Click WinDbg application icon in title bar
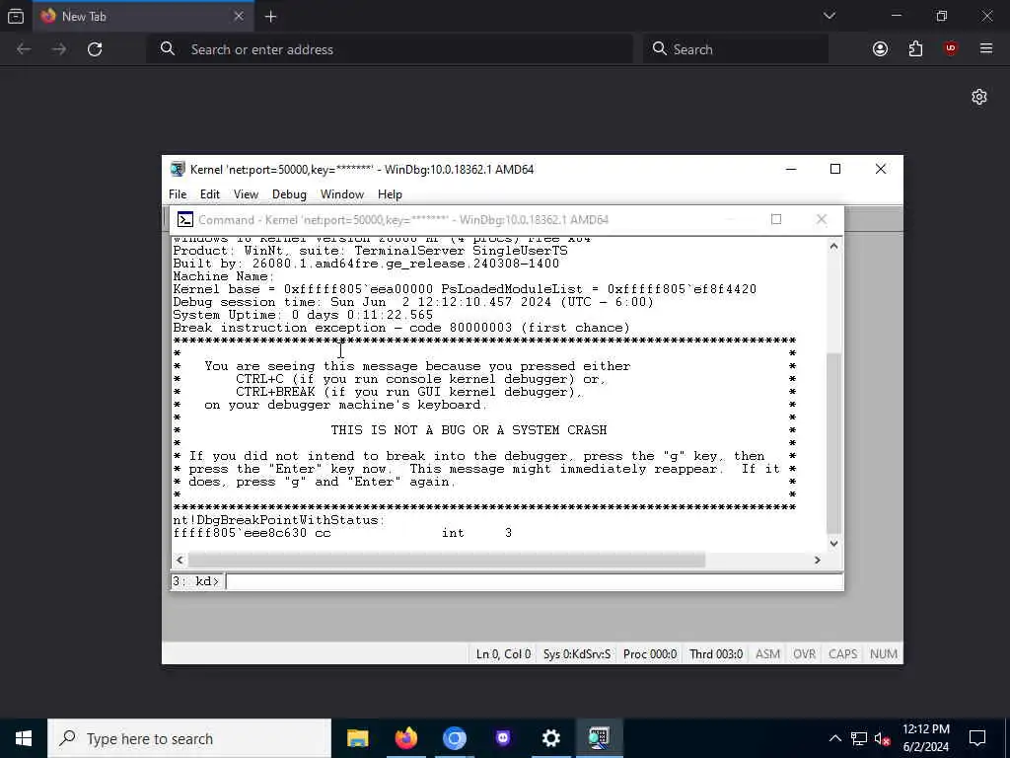 178,169
